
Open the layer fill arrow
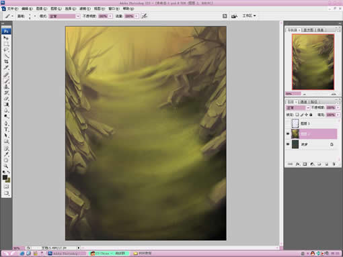[x=338, y=115]
